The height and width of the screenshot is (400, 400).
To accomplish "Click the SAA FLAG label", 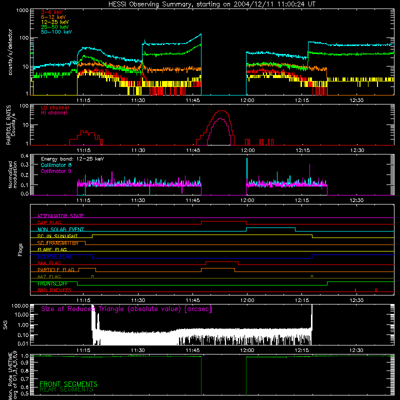I will click(x=49, y=263).
